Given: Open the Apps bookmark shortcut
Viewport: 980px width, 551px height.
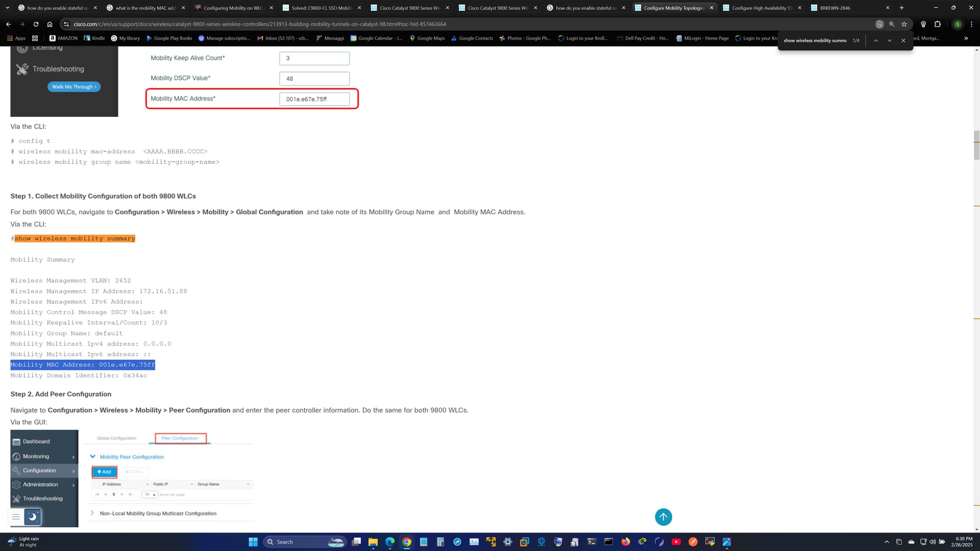Looking at the screenshot, I should (x=16, y=38).
